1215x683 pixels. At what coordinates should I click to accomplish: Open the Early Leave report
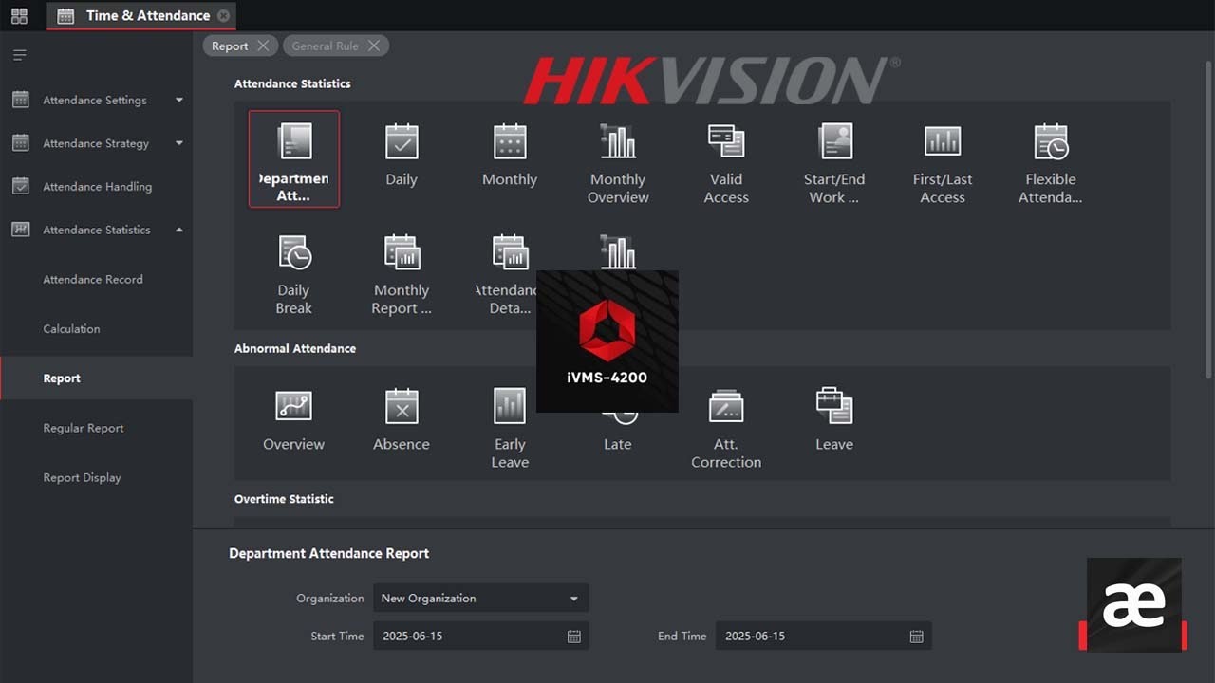click(x=510, y=427)
